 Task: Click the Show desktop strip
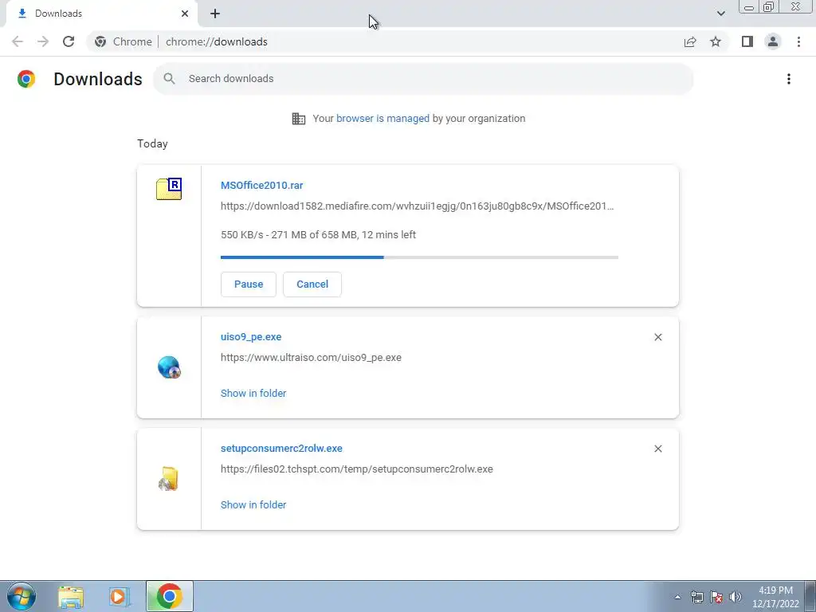click(810, 596)
